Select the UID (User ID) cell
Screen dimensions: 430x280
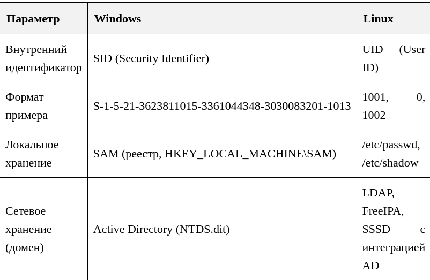coord(393,58)
